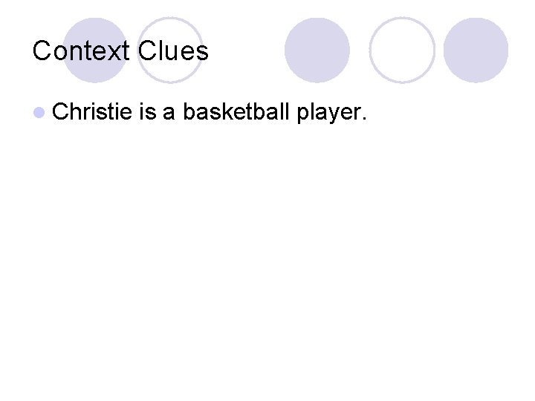The height and width of the screenshot is (401, 535).
Task: Click the word "Clues" in the title
Action: pyautogui.click(x=173, y=51)
